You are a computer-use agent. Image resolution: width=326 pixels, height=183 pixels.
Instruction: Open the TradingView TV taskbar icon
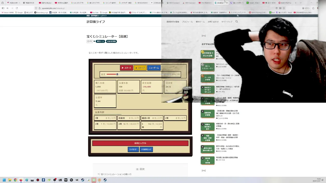coord(66,180)
